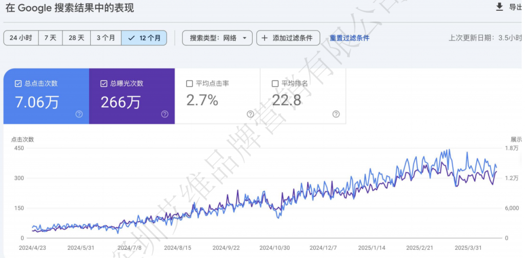525x258 pixels.
Task: Click the 添加过滤条件 button
Action: 288,38
